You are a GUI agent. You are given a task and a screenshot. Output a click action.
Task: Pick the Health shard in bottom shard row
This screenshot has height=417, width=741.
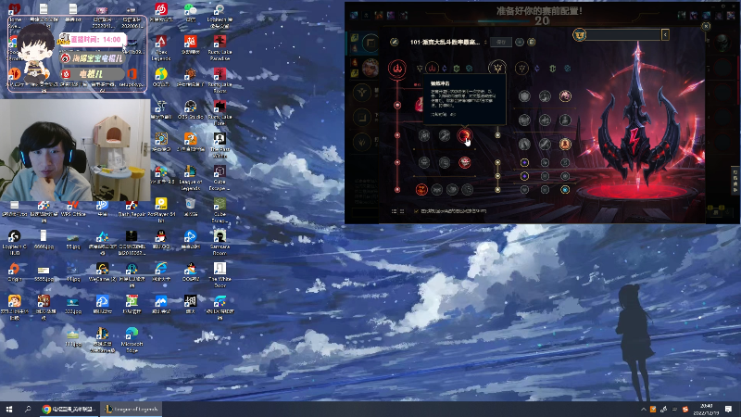[x=524, y=190]
